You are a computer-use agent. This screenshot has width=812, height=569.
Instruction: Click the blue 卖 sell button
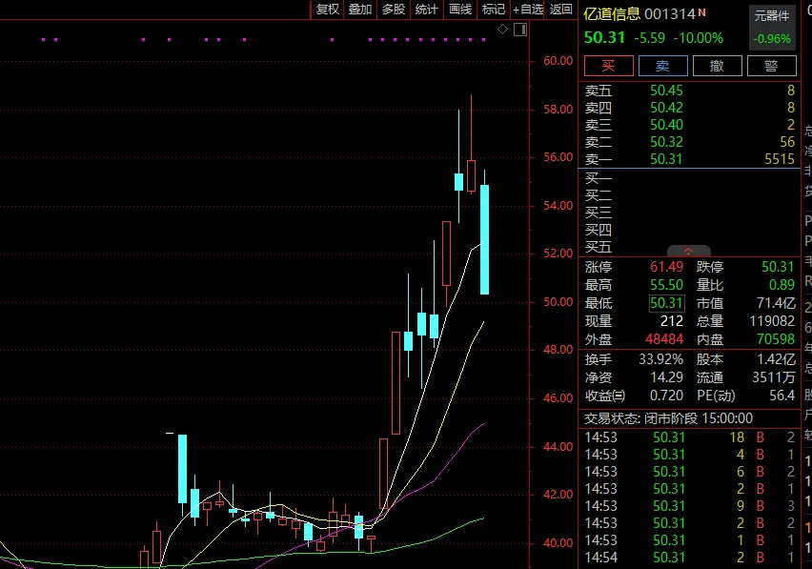(x=661, y=66)
